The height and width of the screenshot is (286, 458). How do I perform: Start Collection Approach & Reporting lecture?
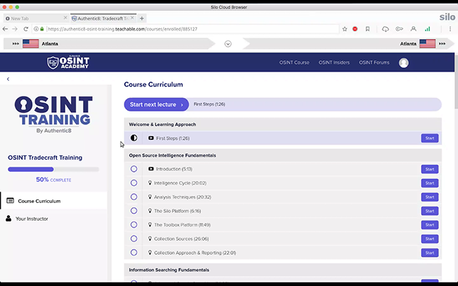430,253
